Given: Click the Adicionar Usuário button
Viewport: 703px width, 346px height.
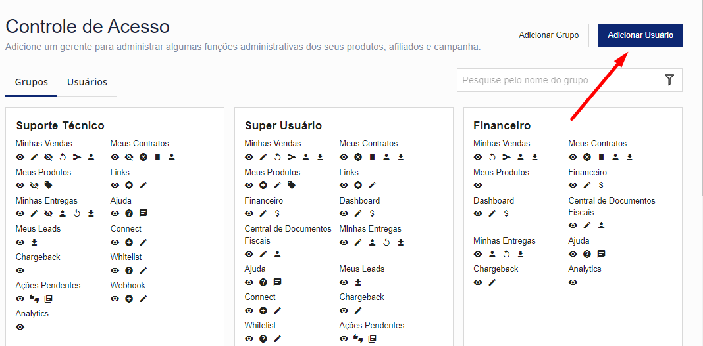Looking at the screenshot, I should click(640, 35).
